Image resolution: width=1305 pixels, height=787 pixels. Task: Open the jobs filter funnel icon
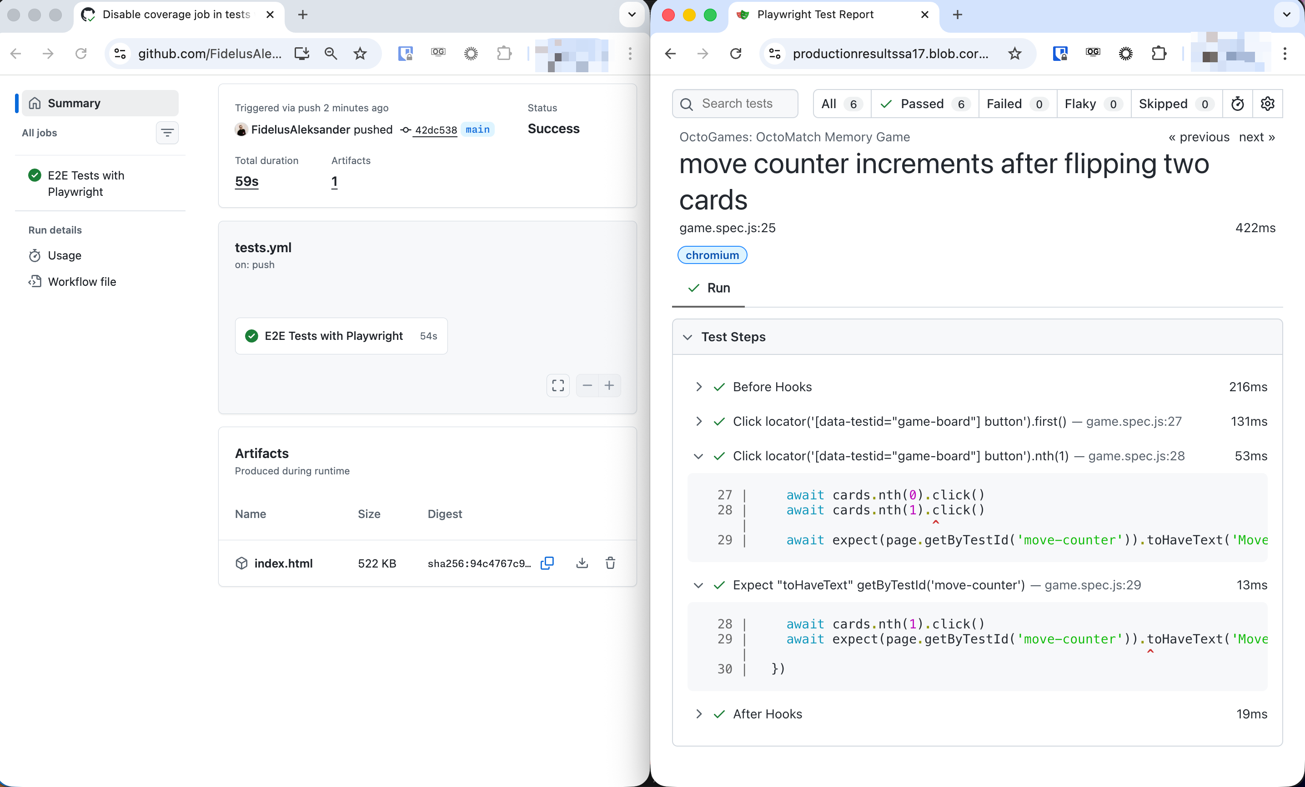167,133
